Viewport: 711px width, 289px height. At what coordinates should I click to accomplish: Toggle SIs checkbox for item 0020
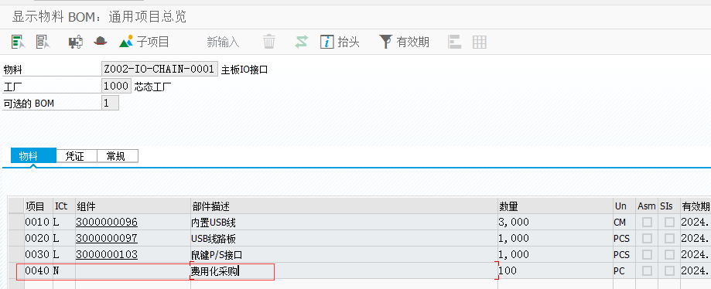pos(669,238)
